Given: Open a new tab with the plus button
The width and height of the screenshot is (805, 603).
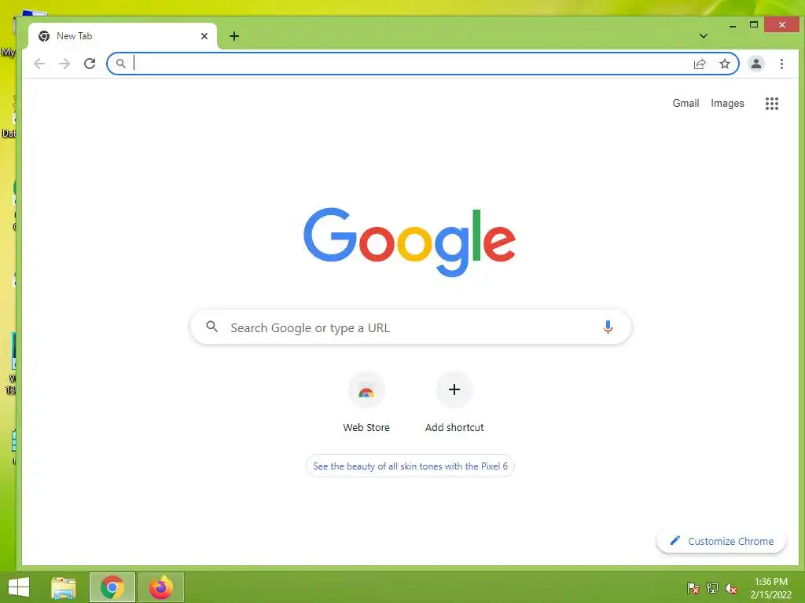Looking at the screenshot, I should click(x=234, y=36).
